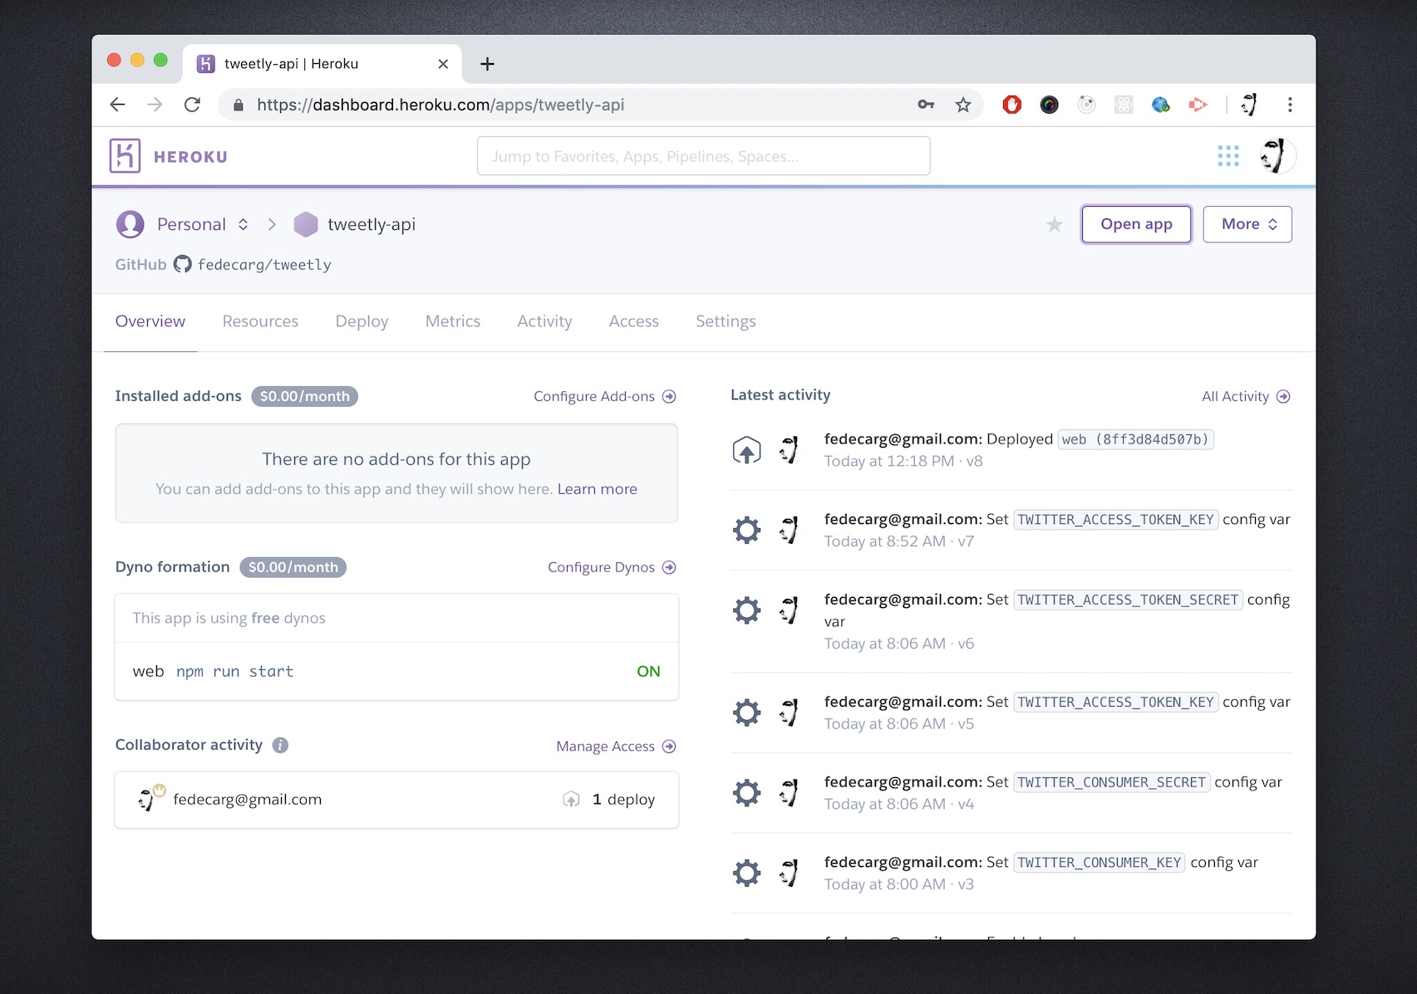Screen dimensions: 1417x994
Task: Click the Heroku logo icon
Action: (125, 156)
